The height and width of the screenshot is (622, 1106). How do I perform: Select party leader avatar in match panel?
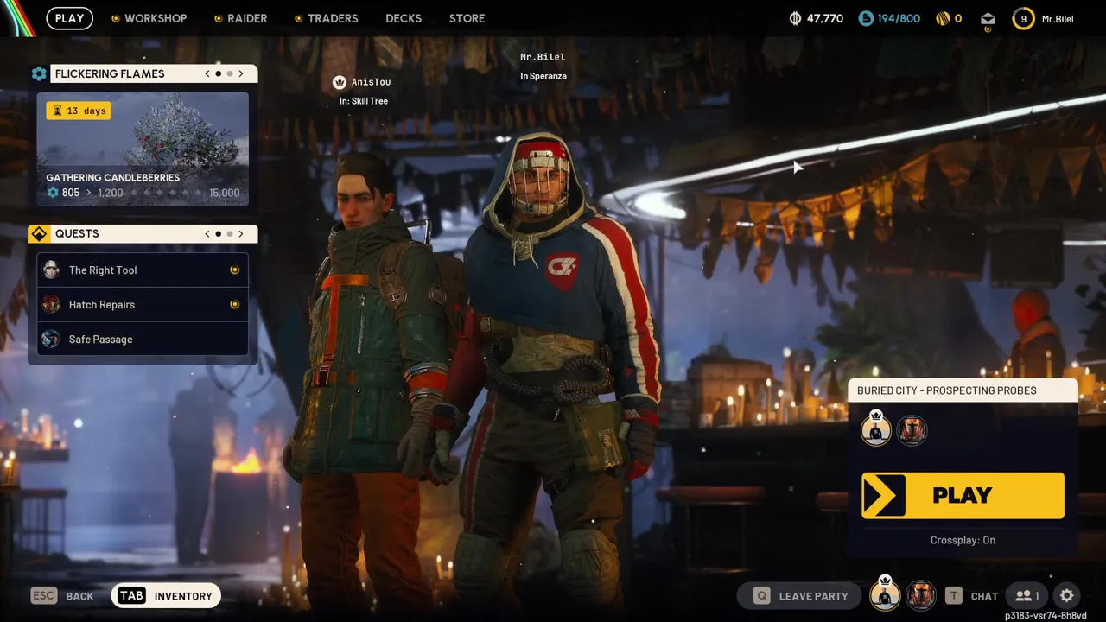point(876,429)
